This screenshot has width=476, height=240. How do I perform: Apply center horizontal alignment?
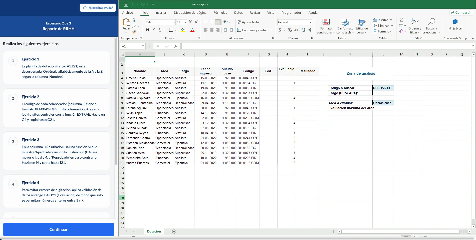pyautogui.click(x=212, y=30)
